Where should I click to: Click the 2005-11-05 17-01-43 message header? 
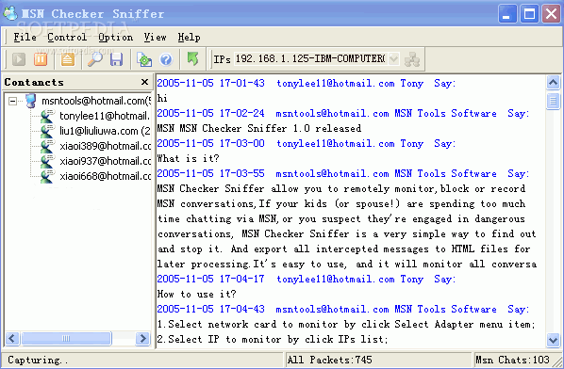[x=307, y=83]
